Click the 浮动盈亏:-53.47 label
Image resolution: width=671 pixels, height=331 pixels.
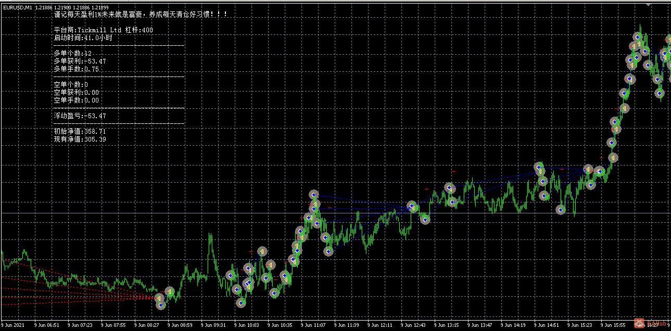(x=80, y=116)
